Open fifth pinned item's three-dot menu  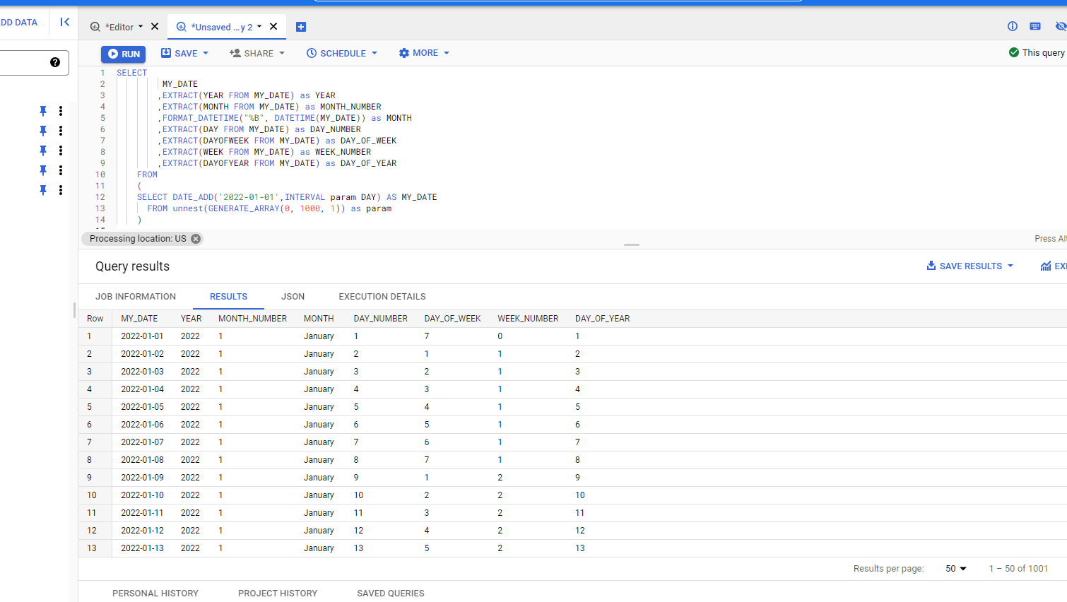(x=61, y=190)
